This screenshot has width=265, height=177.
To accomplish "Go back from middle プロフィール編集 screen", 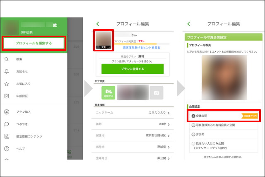I will pos(98,24).
